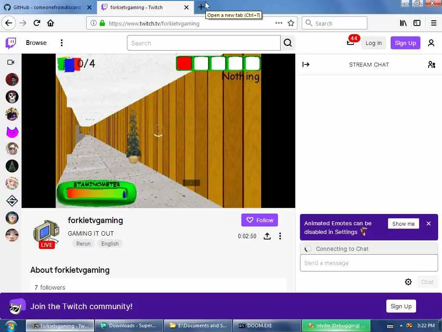This screenshot has height=332, width=442.
Task: Open the user profile icon menu
Action: coord(431,43)
